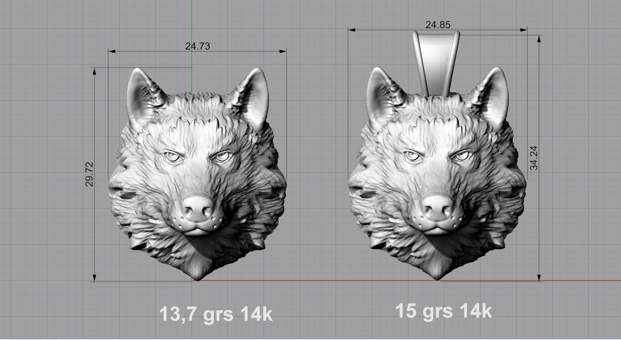Screen dimensions: 621x340
Task: Select the left wolf head without bail
Action: [197, 173]
